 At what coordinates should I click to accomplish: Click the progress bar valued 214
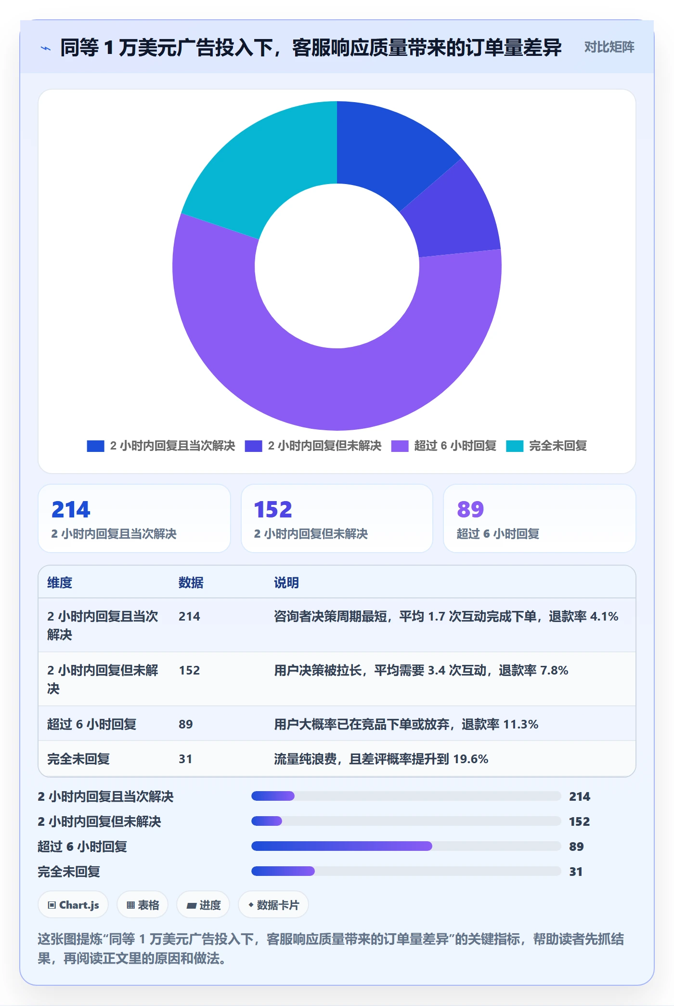pos(406,796)
